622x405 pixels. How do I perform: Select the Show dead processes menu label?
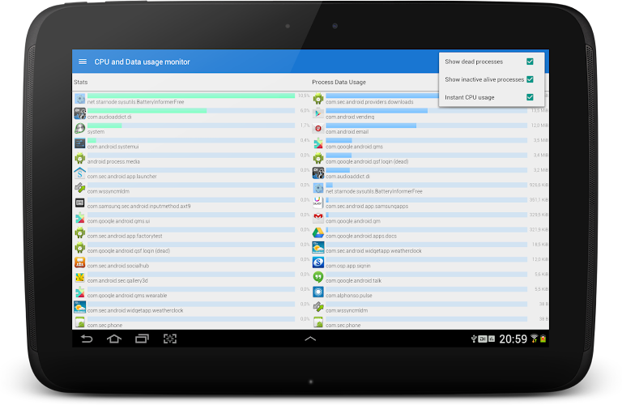pyautogui.click(x=474, y=62)
